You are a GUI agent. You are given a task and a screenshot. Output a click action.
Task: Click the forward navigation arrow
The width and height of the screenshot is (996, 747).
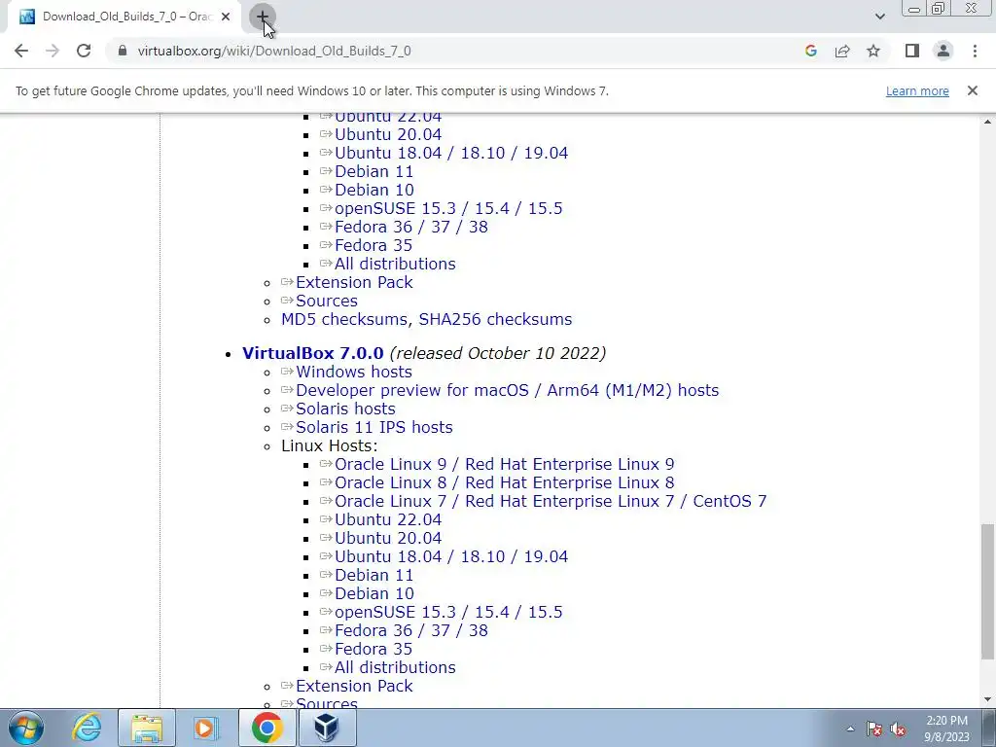[x=53, y=51]
